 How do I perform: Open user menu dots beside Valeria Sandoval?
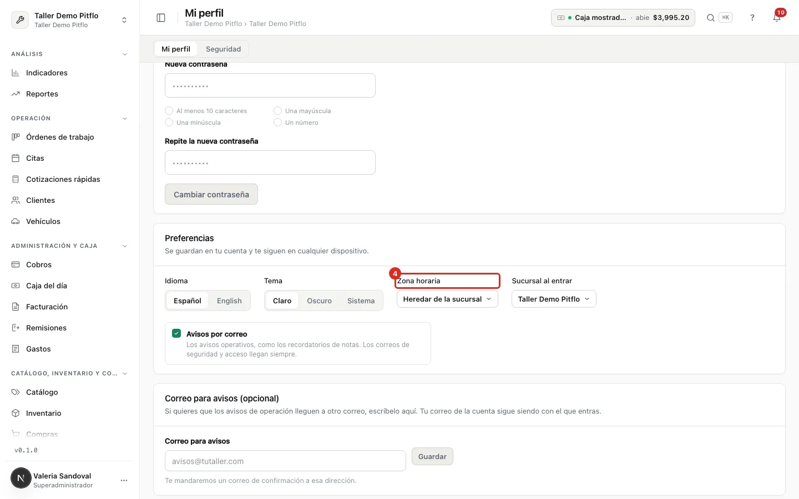(x=124, y=480)
